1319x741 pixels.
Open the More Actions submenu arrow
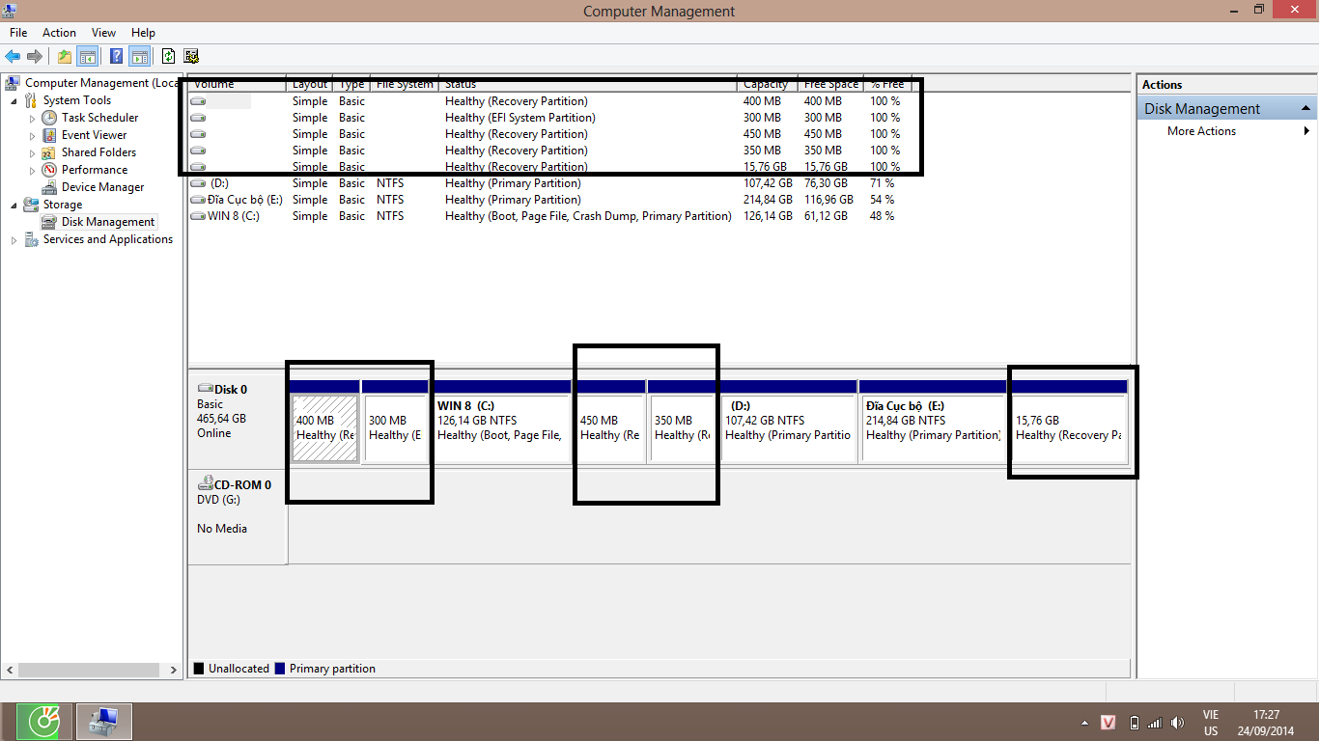tap(1306, 131)
